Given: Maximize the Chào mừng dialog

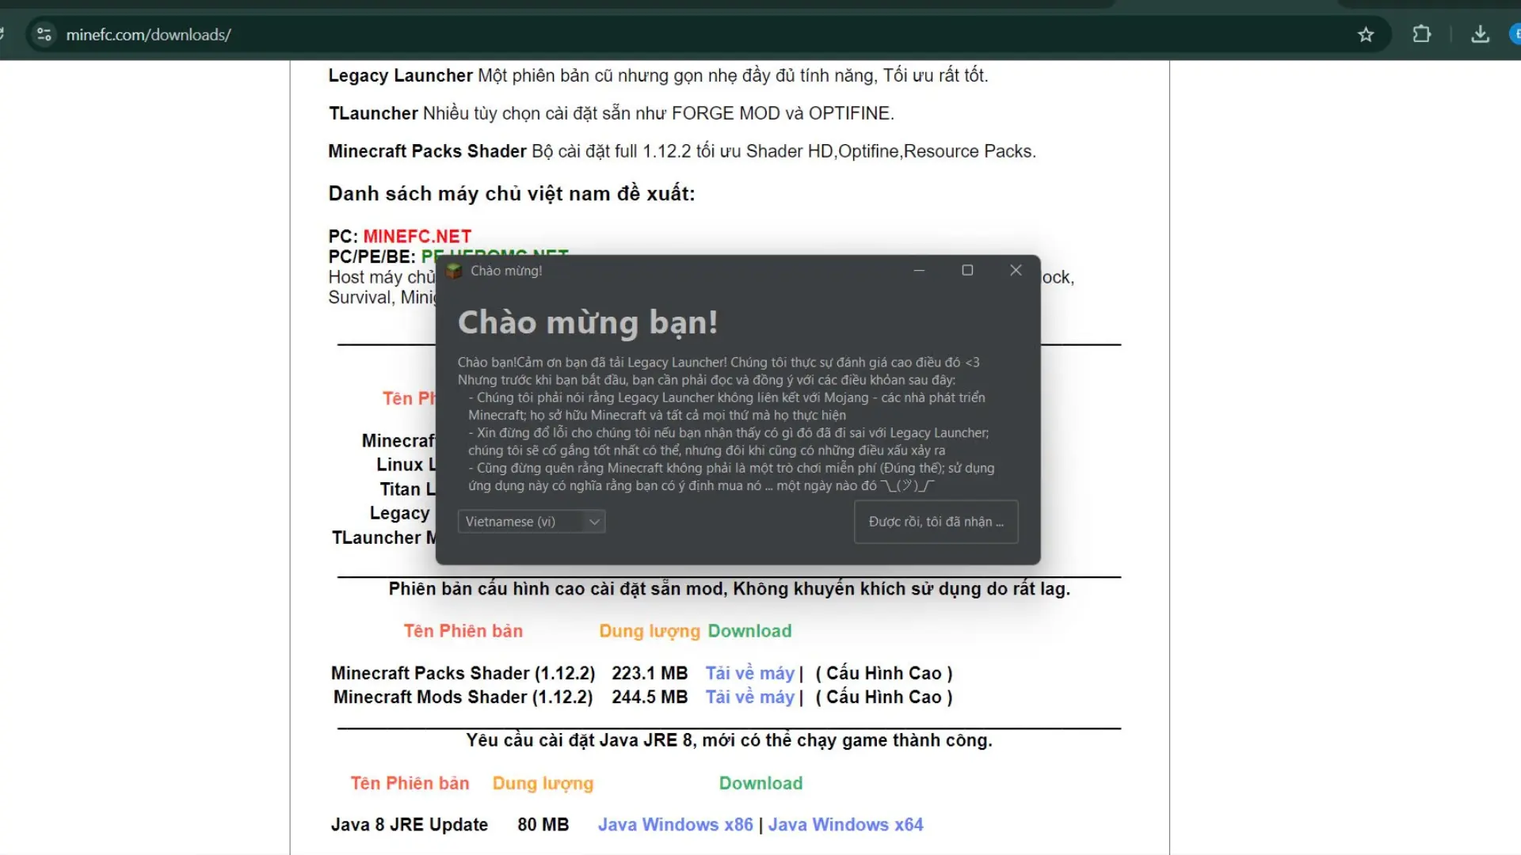Looking at the screenshot, I should point(967,271).
